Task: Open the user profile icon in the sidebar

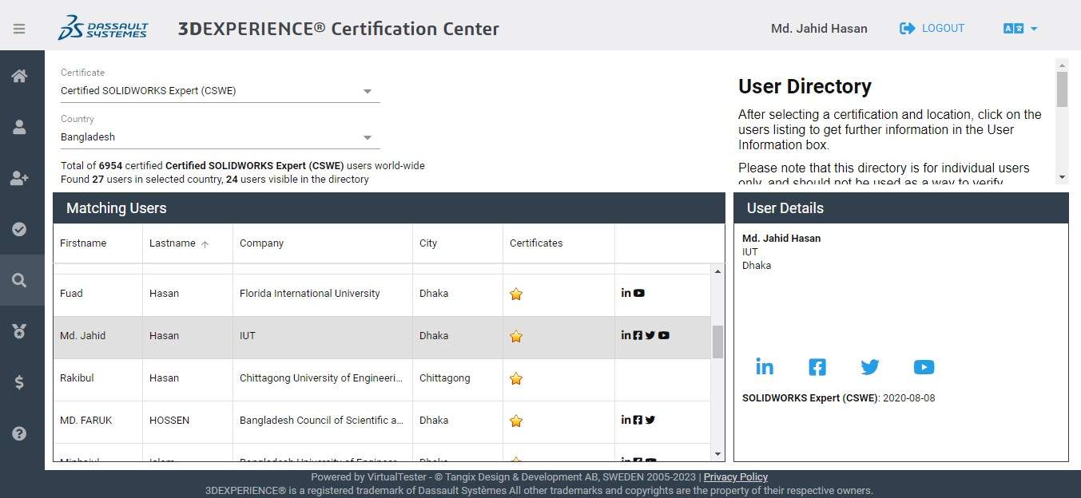Action: point(19,127)
